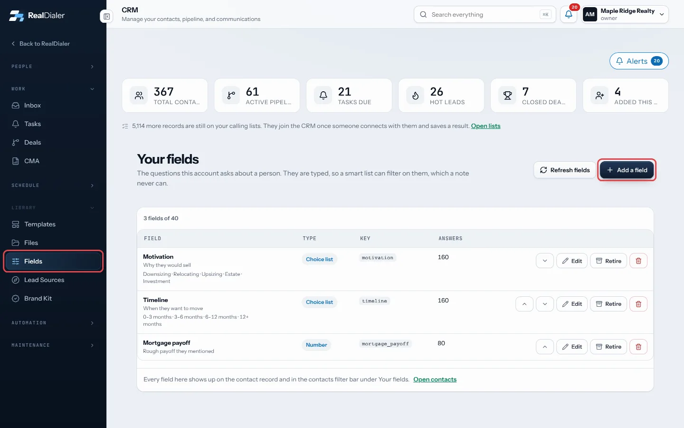Move the Timeline field up
684x428 pixels.
pos(524,304)
